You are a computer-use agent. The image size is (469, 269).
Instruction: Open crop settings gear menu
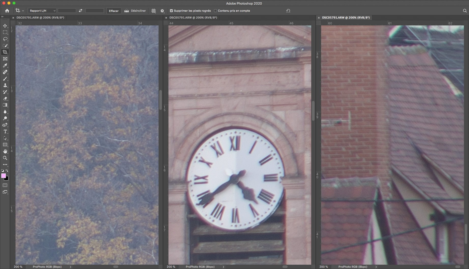[162, 11]
